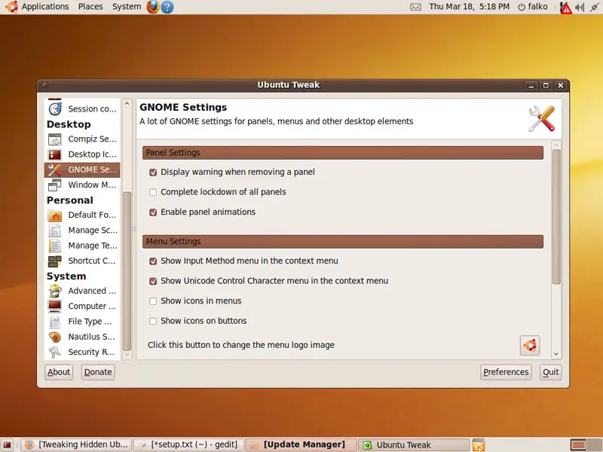
Task: Click the Desktop Icon settings icon
Action: coord(55,154)
